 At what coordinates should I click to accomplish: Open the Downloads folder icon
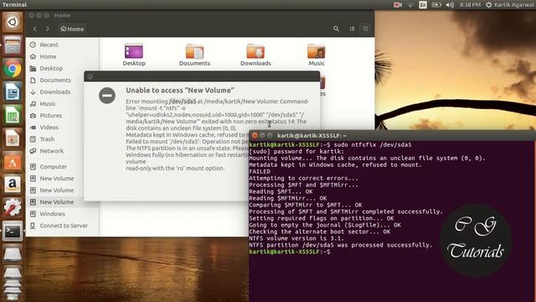(255, 55)
